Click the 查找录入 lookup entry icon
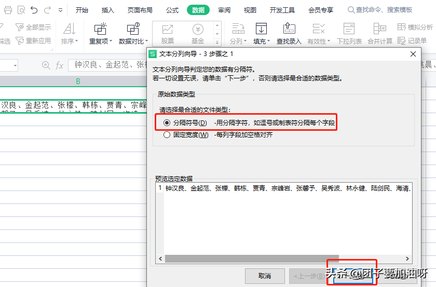The width and height of the screenshot is (436, 287). 289,34
